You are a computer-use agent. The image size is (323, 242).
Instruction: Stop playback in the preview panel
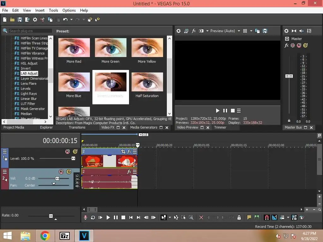(233, 111)
